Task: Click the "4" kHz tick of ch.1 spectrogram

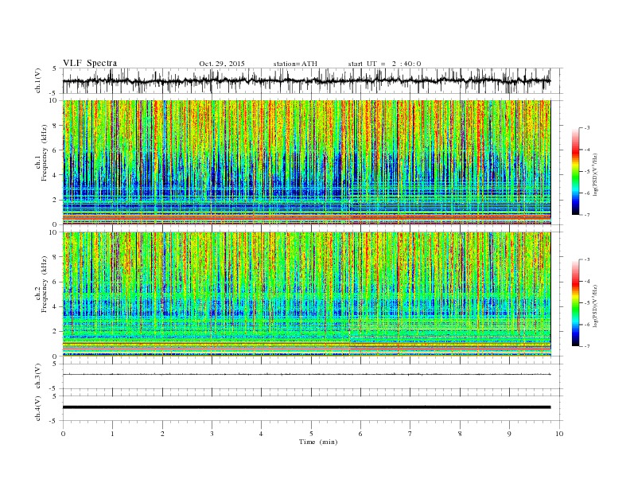Action: [x=56, y=175]
